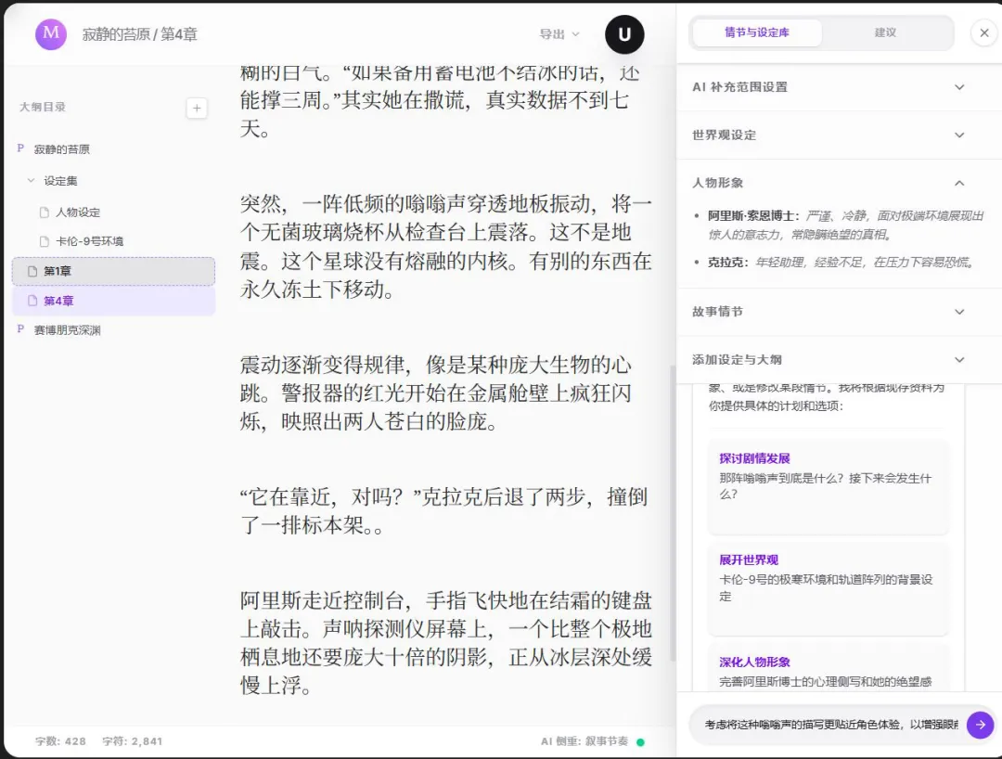
Task: Choose the 展开世界观 suggestion card
Action: coord(829,587)
